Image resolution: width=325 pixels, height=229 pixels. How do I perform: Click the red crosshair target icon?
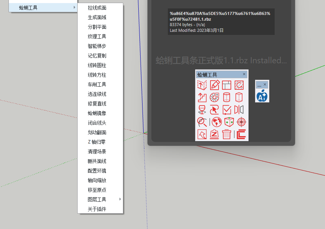(x=241, y=122)
